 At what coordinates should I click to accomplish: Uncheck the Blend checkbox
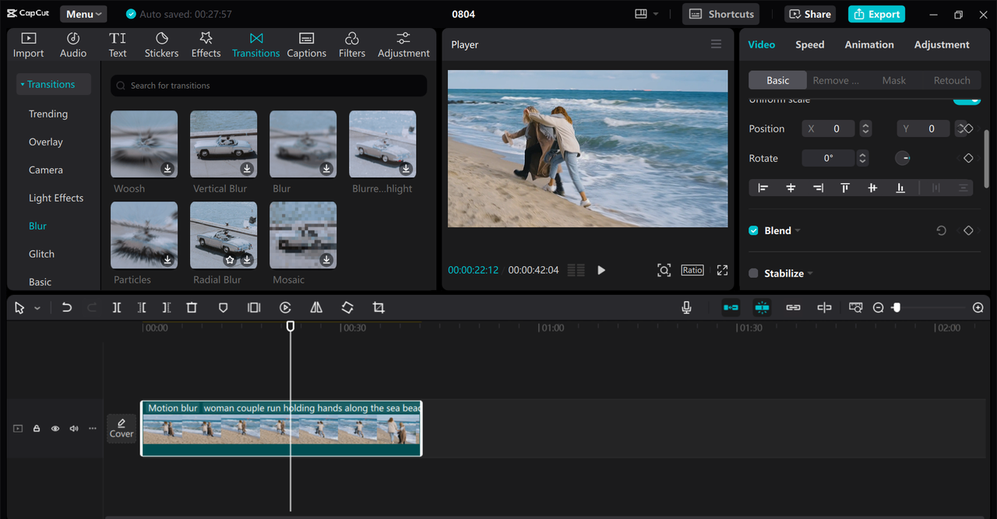tap(753, 230)
